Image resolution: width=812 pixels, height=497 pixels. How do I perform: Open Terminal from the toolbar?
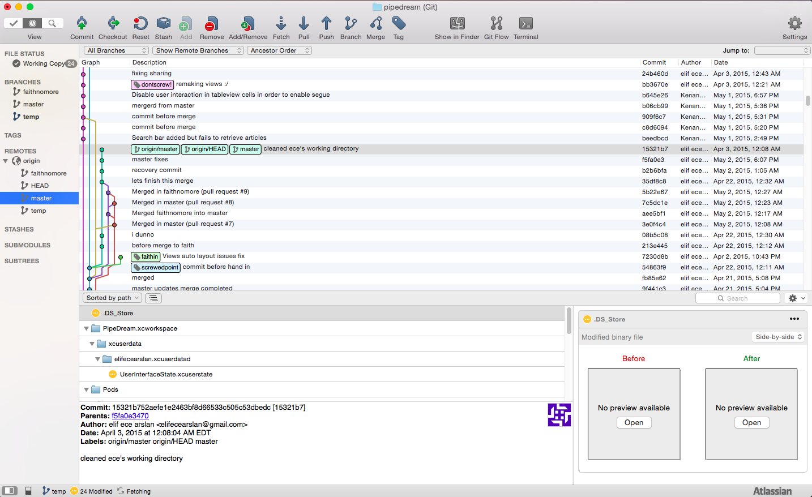[525, 24]
